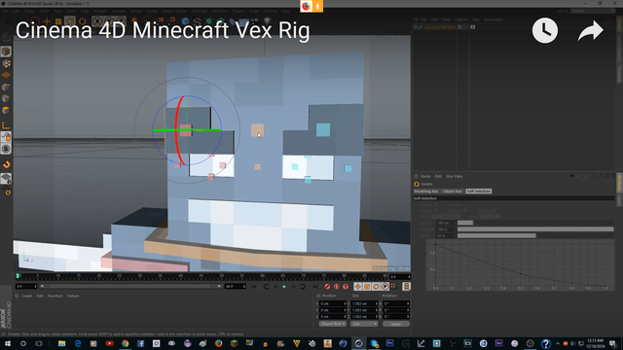The image size is (623, 350).
Task: Click the Keyframe Selection question-mark button
Action: click(346, 287)
